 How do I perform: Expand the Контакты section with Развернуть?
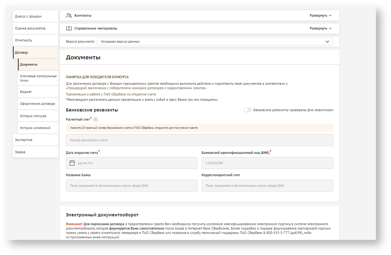pyautogui.click(x=320, y=16)
